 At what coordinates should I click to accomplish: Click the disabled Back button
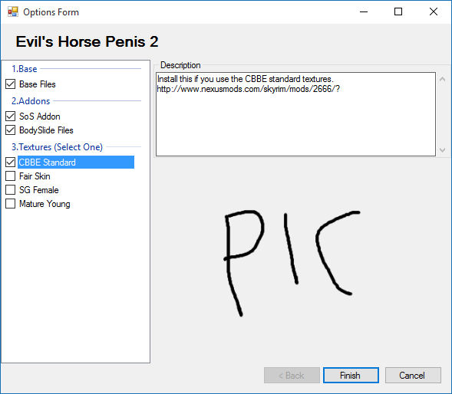pyautogui.click(x=292, y=376)
